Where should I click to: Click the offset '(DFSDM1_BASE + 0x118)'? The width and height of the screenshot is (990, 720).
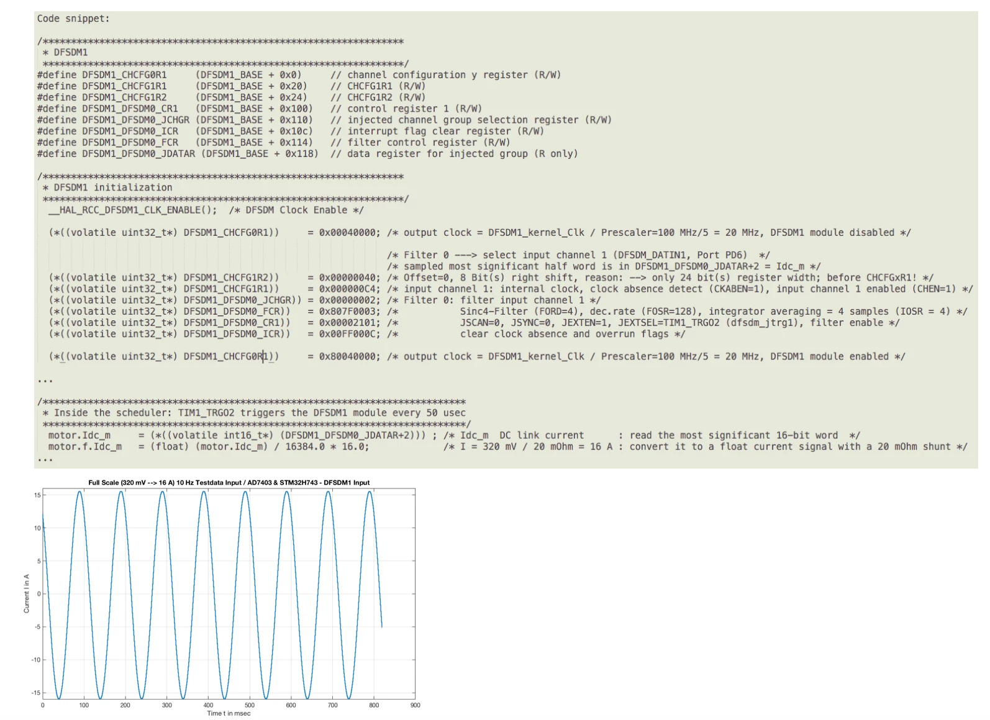point(260,154)
